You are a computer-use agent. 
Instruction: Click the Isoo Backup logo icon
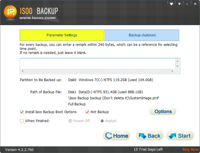click(11, 12)
